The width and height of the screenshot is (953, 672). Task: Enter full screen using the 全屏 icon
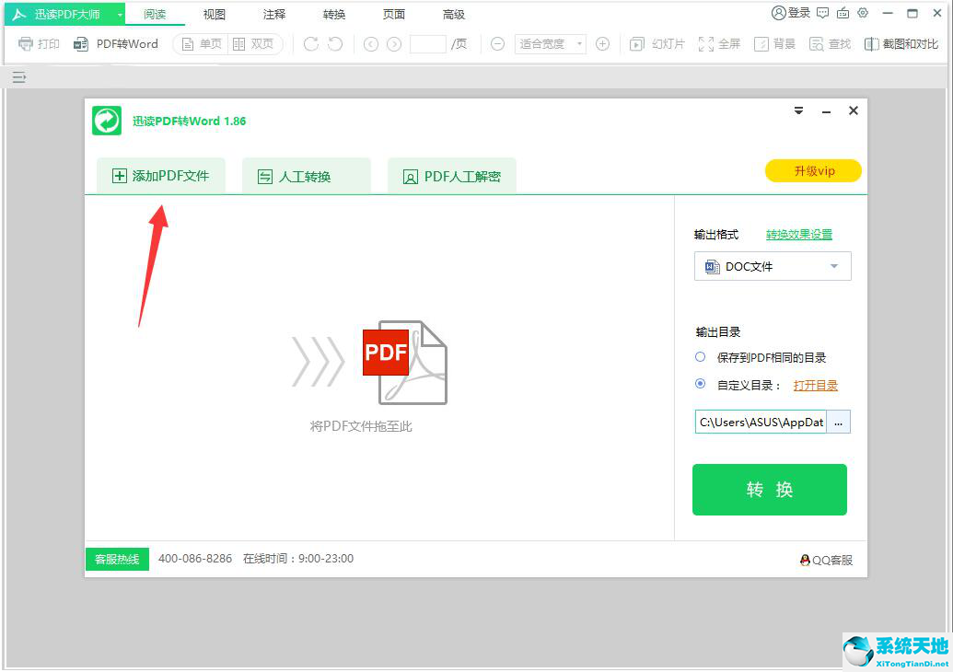pos(718,43)
